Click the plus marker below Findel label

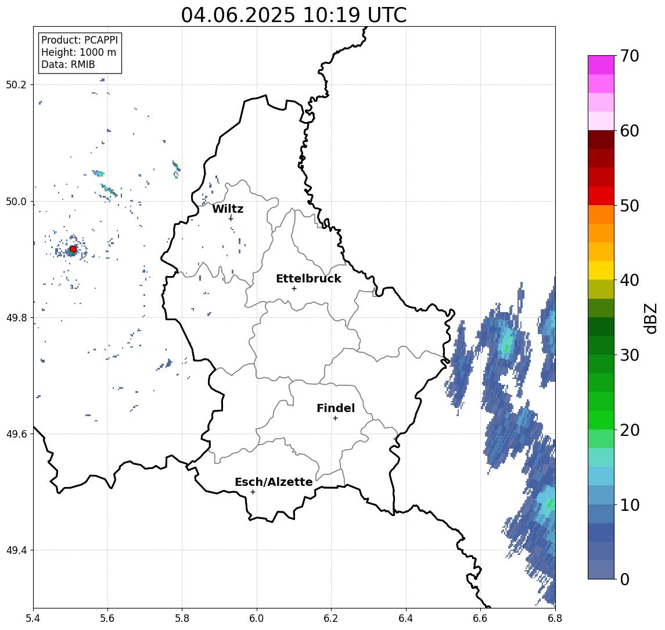[x=335, y=418]
